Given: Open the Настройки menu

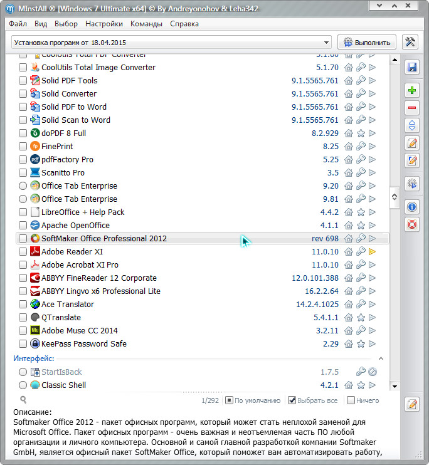Looking at the screenshot, I should pos(104,24).
